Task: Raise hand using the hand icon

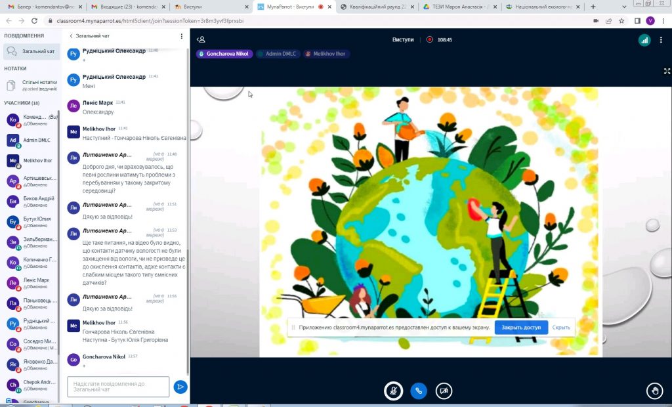Action: (654, 391)
